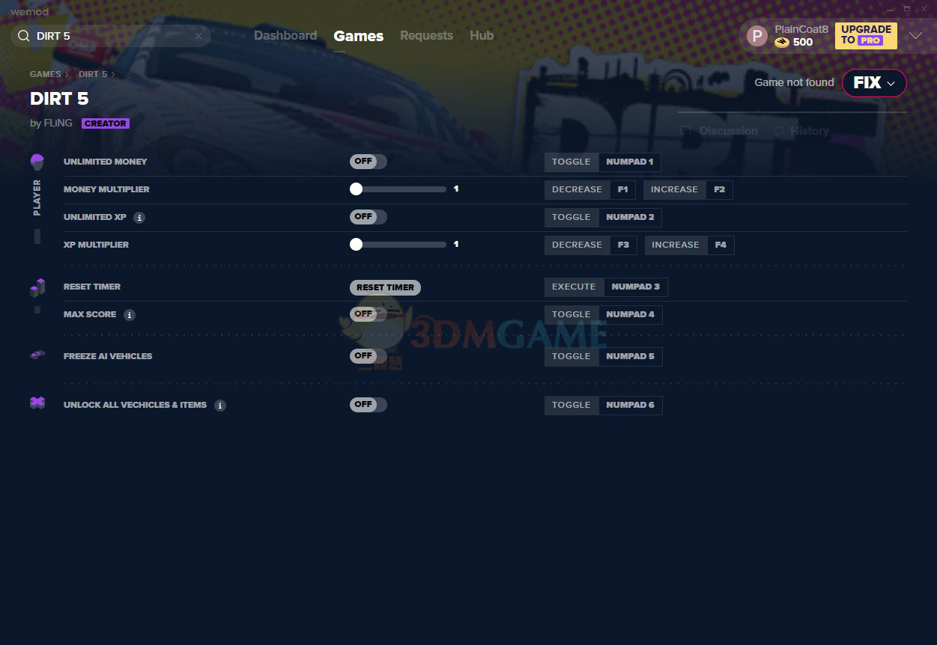Click Upgrade to Pro button
Image resolution: width=937 pixels, height=645 pixels.
[x=865, y=35]
